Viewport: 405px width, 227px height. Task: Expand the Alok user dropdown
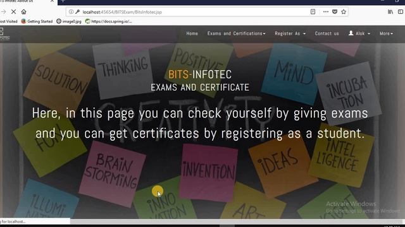[x=359, y=33]
